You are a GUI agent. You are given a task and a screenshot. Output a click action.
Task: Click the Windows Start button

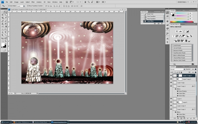tap(5, 122)
